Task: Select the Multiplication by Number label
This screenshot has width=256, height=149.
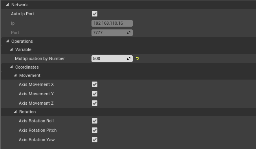Action: [x=40, y=58]
